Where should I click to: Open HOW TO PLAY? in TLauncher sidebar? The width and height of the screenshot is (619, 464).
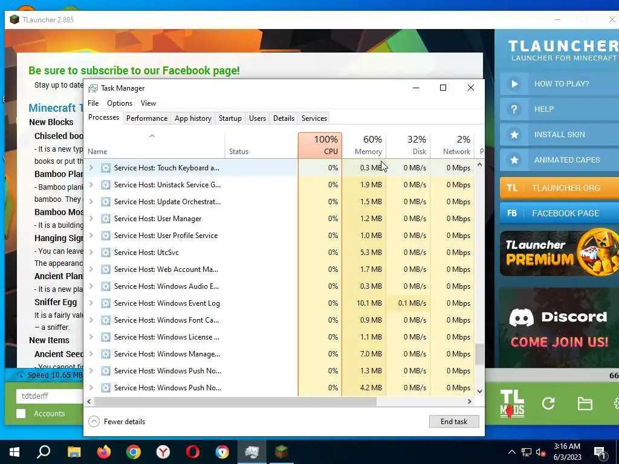tap(559, 83)
